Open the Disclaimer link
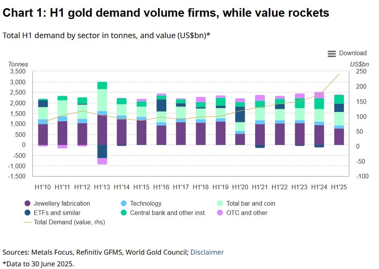 207,252
